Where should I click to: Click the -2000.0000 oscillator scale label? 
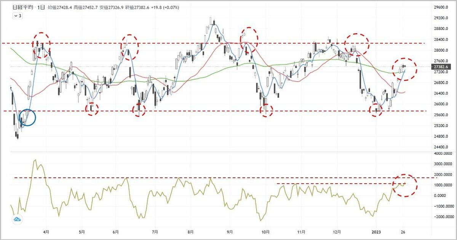(x=443, y=217)
